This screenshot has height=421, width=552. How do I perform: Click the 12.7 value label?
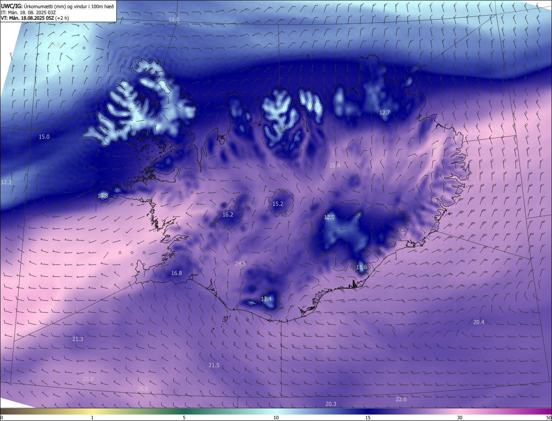[385, 113]
